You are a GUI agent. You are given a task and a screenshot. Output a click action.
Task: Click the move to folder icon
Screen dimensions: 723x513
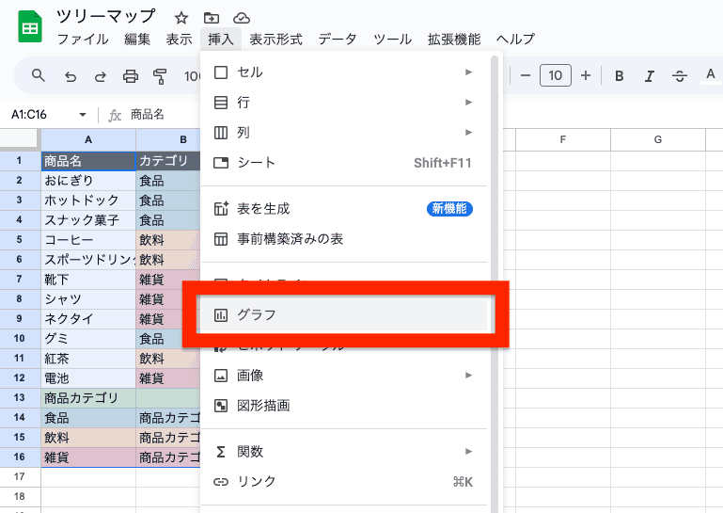point(211,18)
